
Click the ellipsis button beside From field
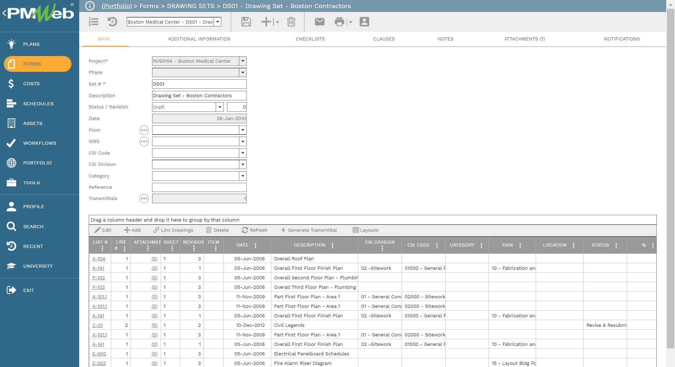pos(144,130)
